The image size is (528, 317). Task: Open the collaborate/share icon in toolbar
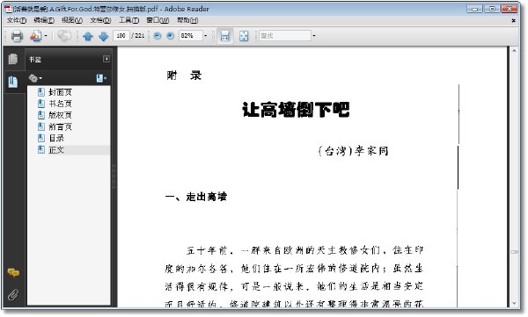(36, 36)
